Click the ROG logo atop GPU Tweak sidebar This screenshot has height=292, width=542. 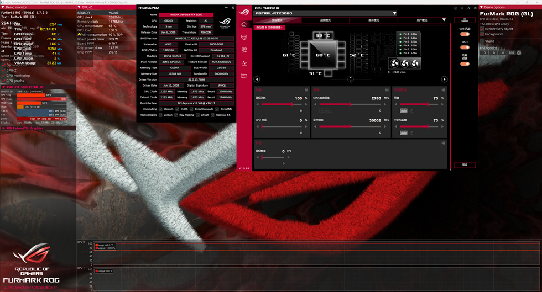point(244,12)
